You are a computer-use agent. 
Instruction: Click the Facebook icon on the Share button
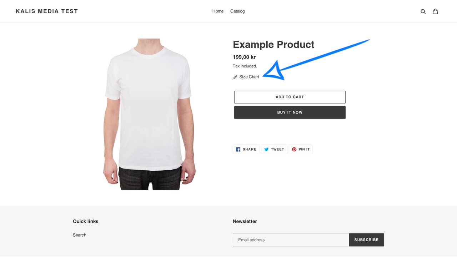(x=238, y=149)
